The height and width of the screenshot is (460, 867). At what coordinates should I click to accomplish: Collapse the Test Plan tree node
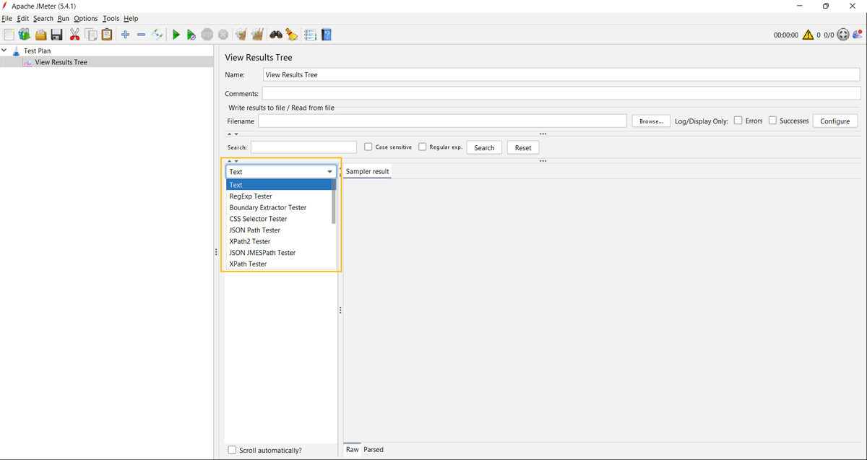(x=5, y=51)
